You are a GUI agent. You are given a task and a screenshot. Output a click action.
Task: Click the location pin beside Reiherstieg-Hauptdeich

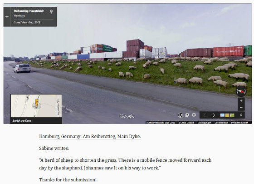point(51,12)
